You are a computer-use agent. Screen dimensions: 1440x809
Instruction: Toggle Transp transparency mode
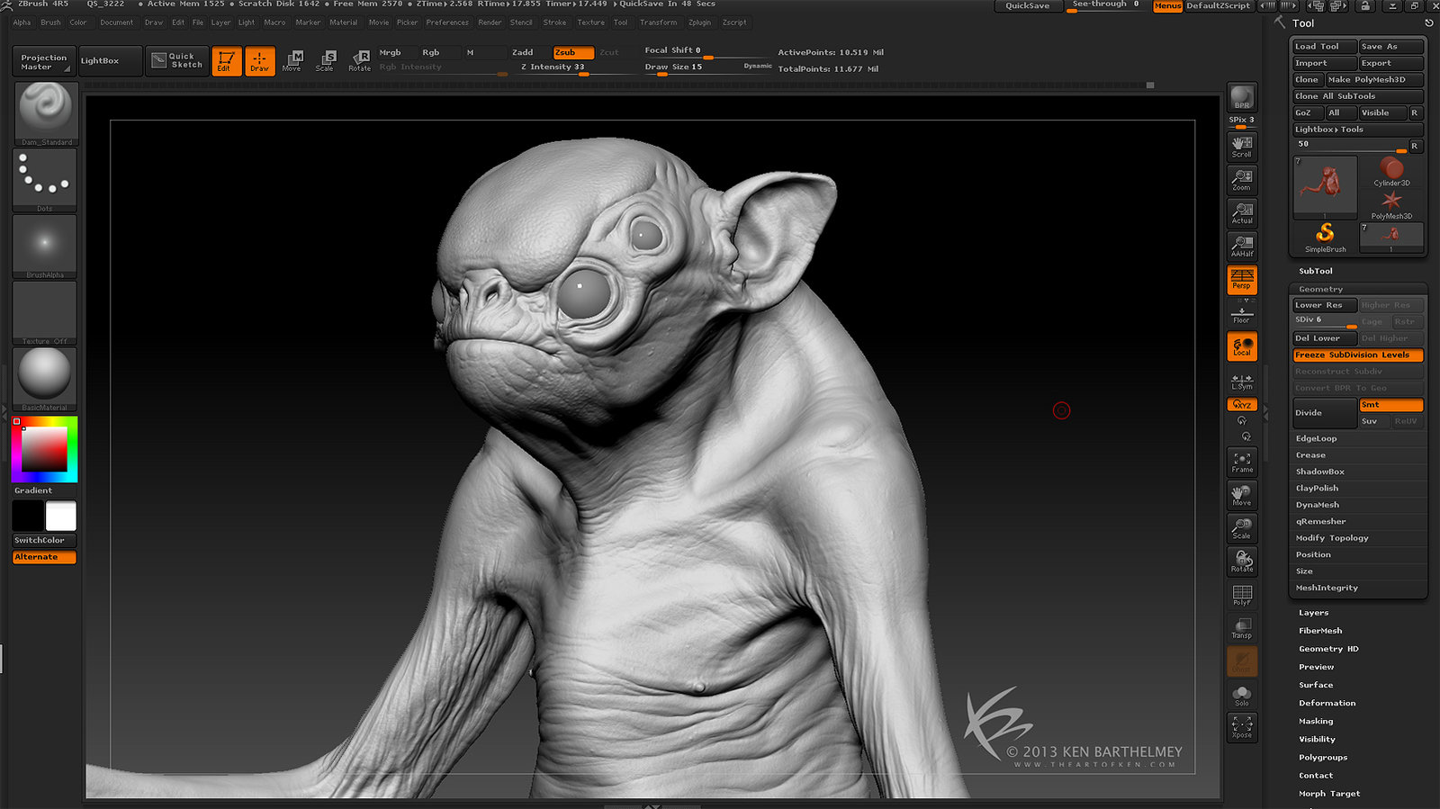(1242, 628)
